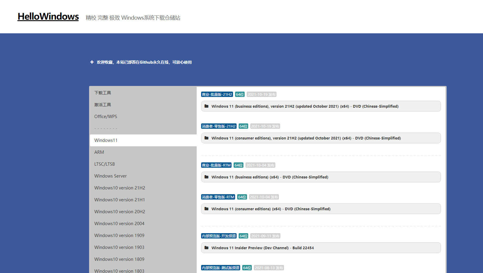Open Windows10 version 21H1 category
The height and width of the screenshot is (273, 483).
pyautogui.click(x=143, y=200)
